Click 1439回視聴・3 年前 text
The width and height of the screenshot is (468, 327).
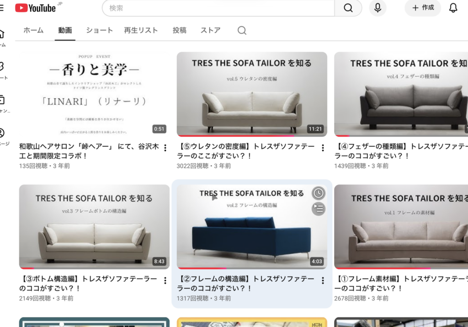(x=362, y=166)
